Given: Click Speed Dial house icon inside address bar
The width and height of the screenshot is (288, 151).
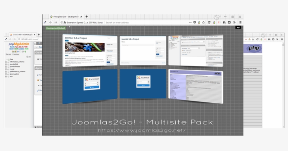Looking at the screenshot, I should [x=199, y=22].
